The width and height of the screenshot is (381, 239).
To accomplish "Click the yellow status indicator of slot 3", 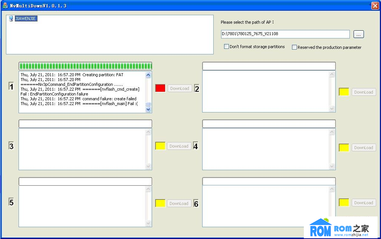I will (x=160, y=146).
